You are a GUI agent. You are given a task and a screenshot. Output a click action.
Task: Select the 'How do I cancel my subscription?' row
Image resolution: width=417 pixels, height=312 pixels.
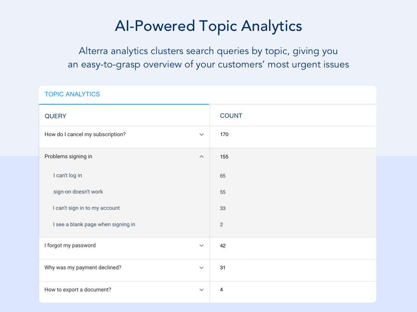[x=85, y=134]
